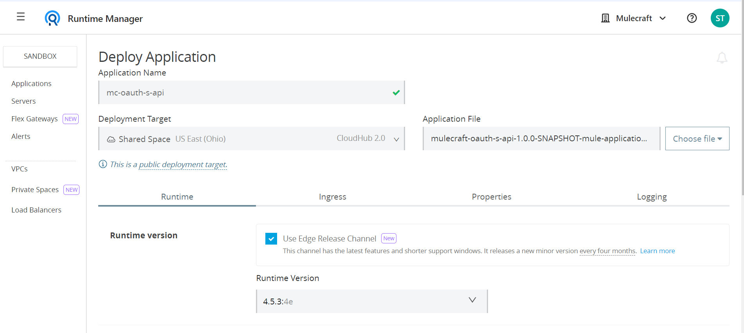Open the Logging tab
744x333 pixels.
(651, 197)
